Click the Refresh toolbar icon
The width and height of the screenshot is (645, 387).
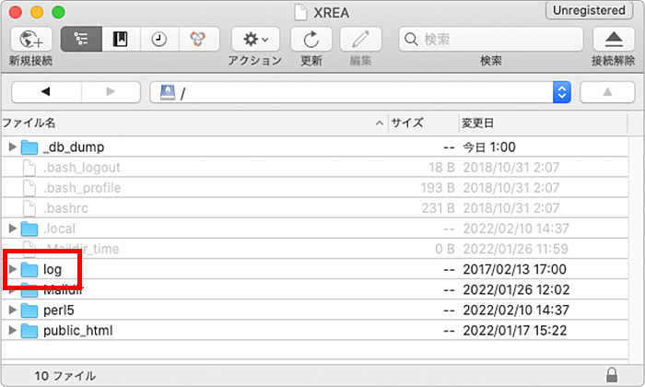[311, 39]
